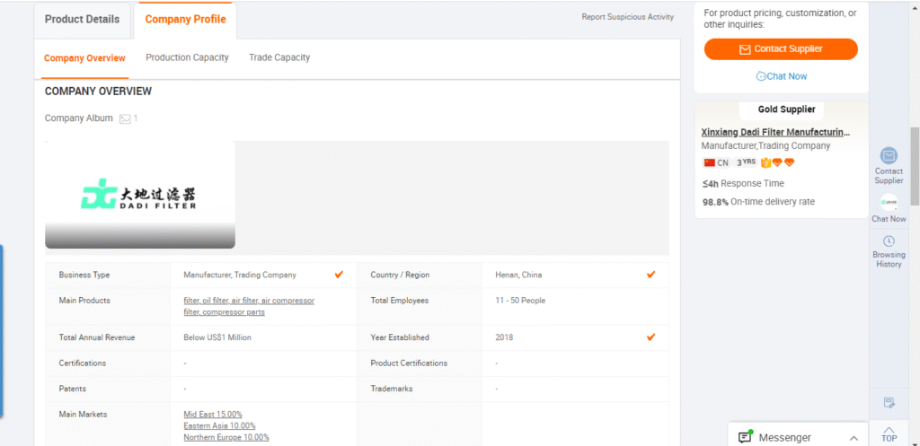Switch to the Product Details tab
Viewport: 920px width, 446px height.
[82, 19]
